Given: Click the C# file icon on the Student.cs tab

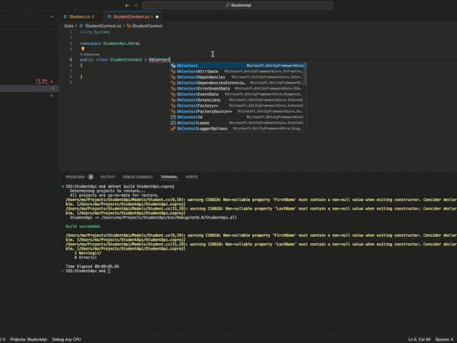Looking at the screenshot, I should click(x=66, y=17).
